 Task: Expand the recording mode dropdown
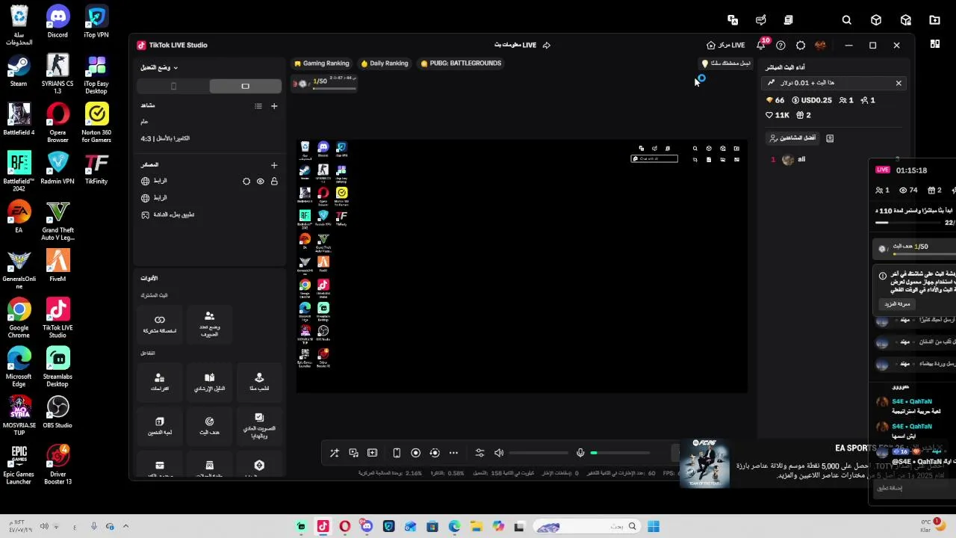(x=159, y=67)
